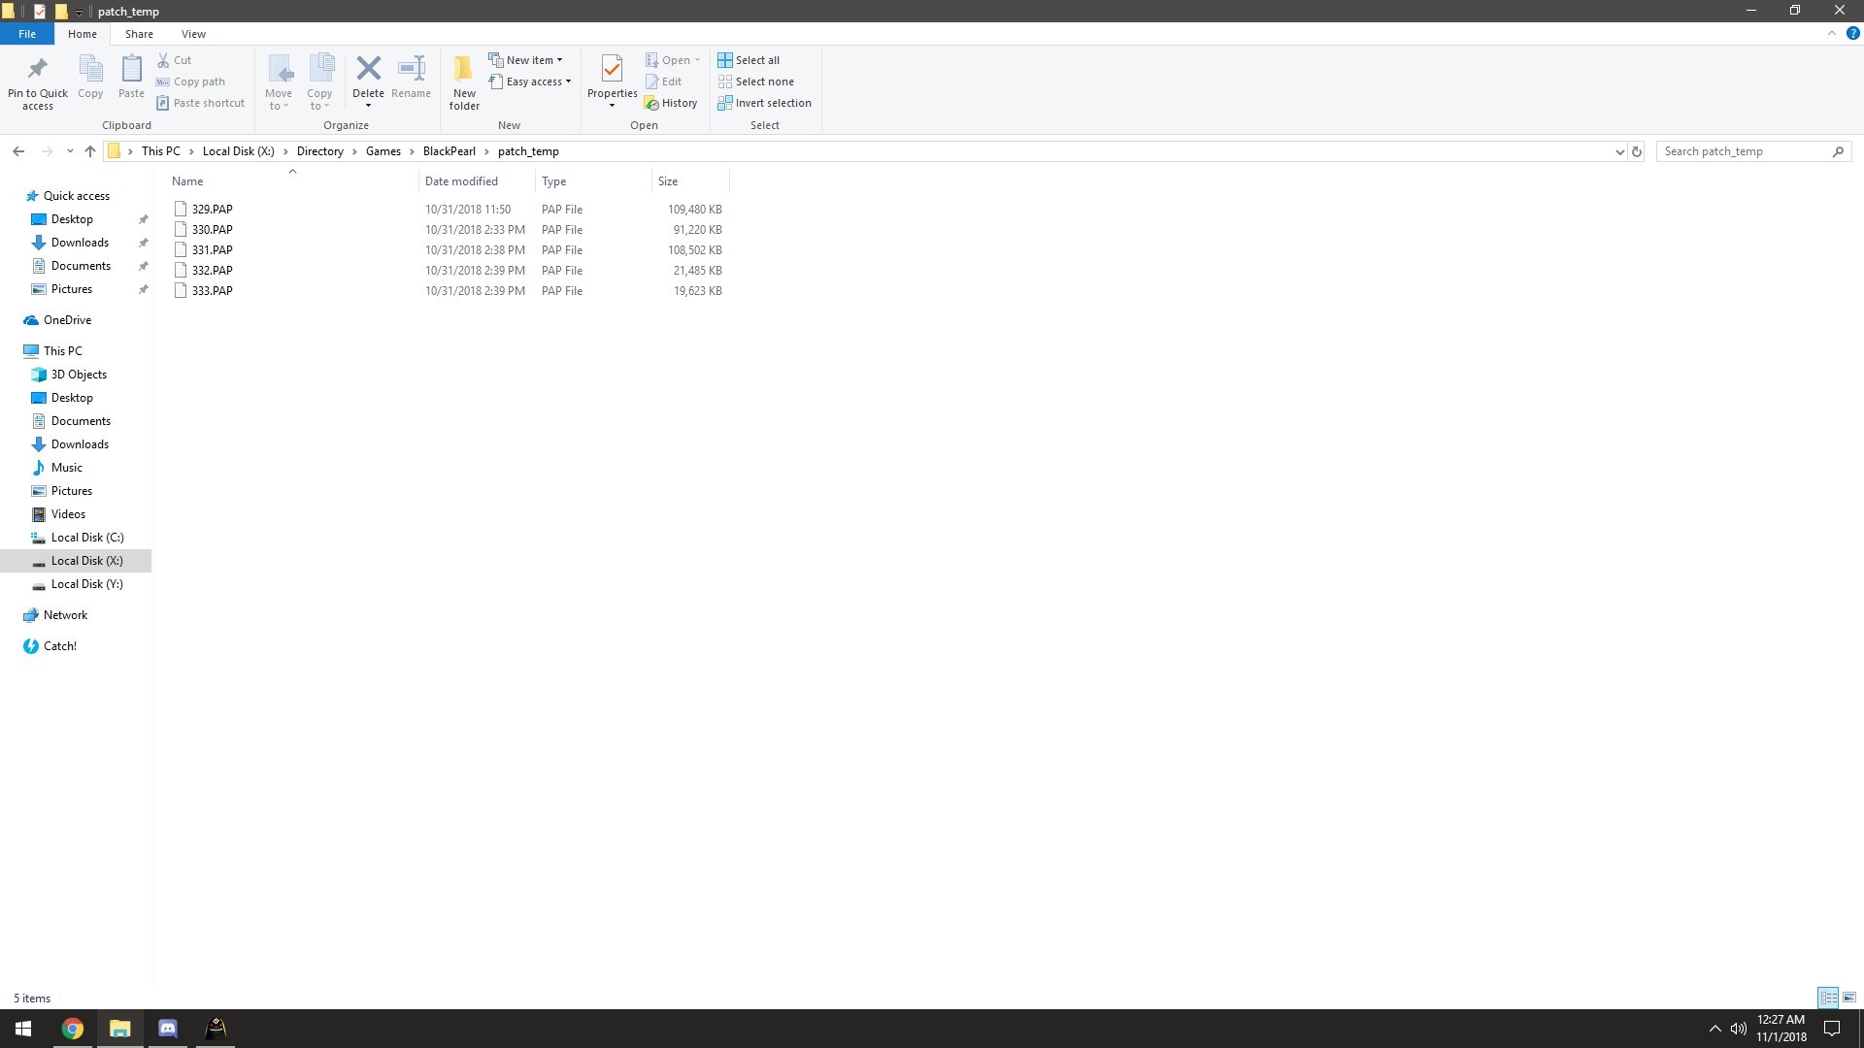
Task: Open the View ribbon tab
Action: [193, 34]
